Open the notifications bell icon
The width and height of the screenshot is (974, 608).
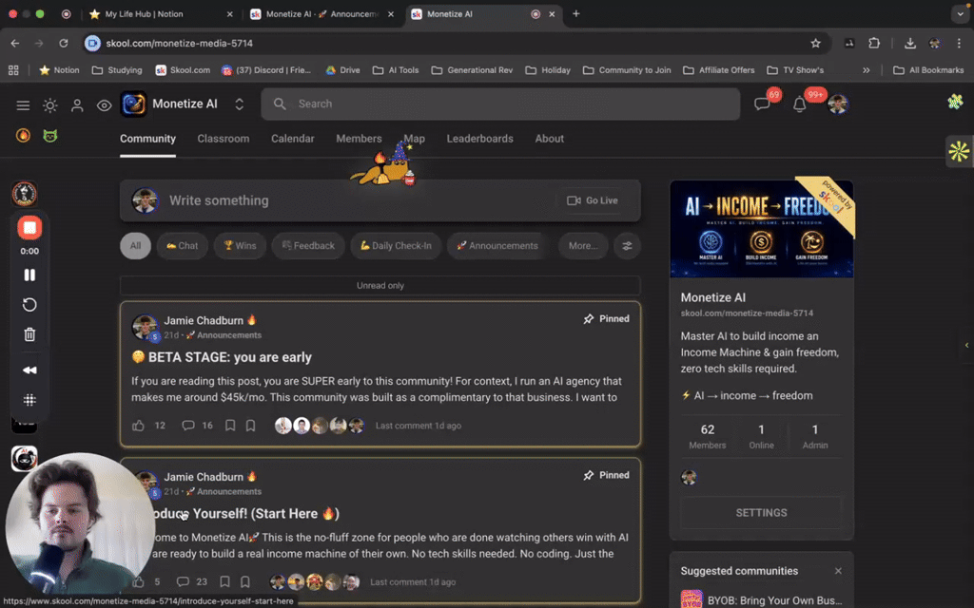coord(799,104)
